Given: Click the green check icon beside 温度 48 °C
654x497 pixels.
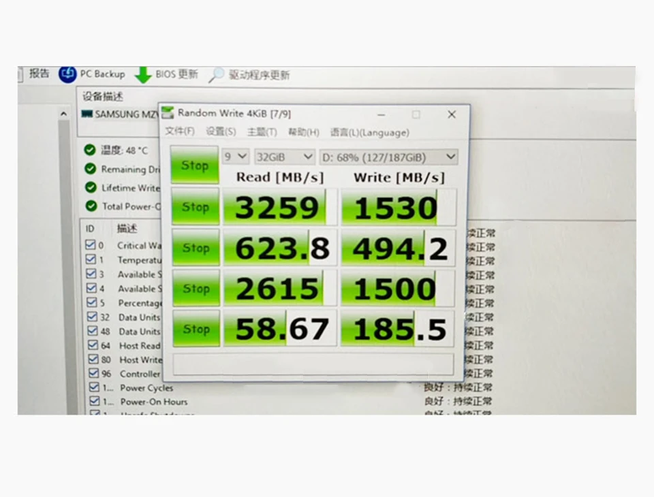Looking at the screenshot, I should [x=90, y=150].
